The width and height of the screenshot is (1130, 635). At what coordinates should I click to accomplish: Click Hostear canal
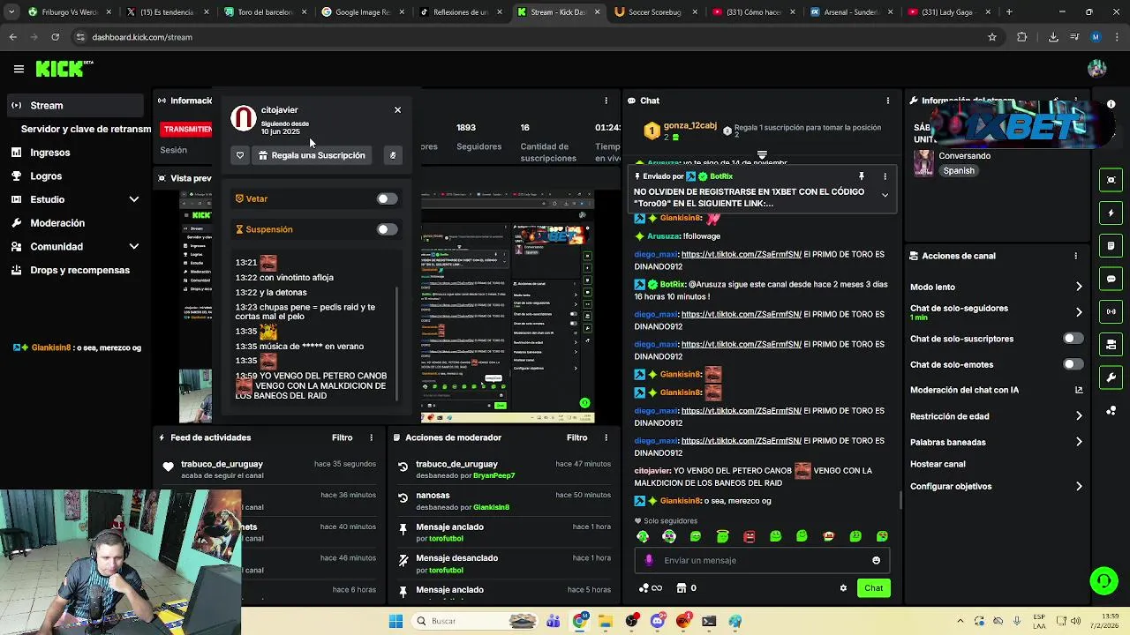point(938,464)
